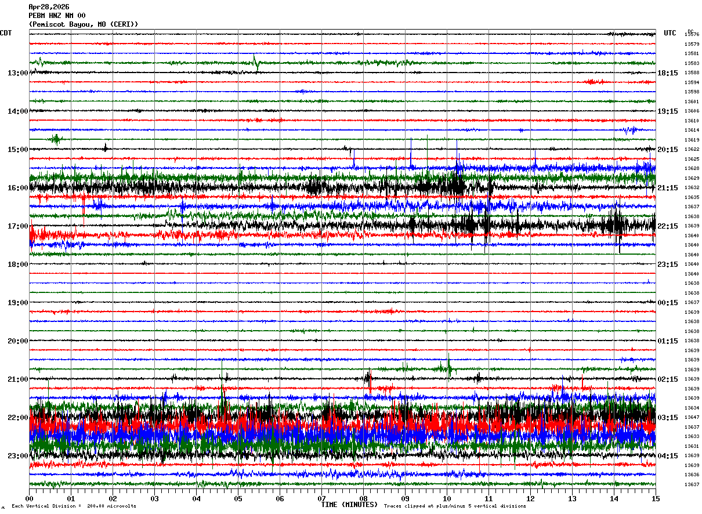Select the 22:00 CDT time label
702x514 pixels.
(18, 418)
